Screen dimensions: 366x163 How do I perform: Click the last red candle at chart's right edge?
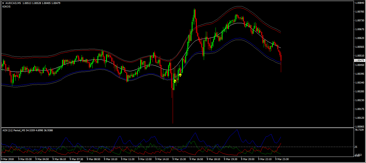(281, 57)
